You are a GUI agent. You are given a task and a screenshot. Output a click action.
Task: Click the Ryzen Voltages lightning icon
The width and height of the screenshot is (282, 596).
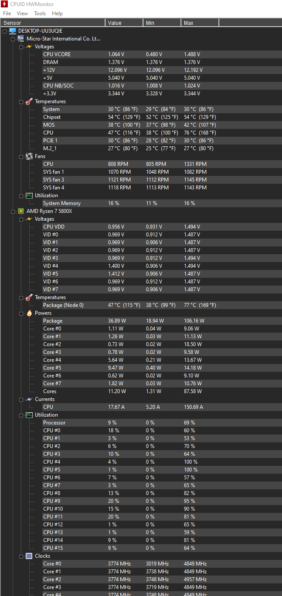point(29,219)
